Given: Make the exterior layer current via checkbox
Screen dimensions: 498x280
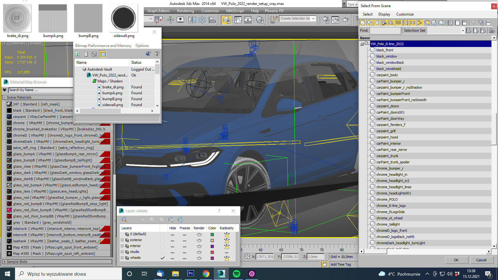Looking at the screenshot, I should tap(162, 240).
